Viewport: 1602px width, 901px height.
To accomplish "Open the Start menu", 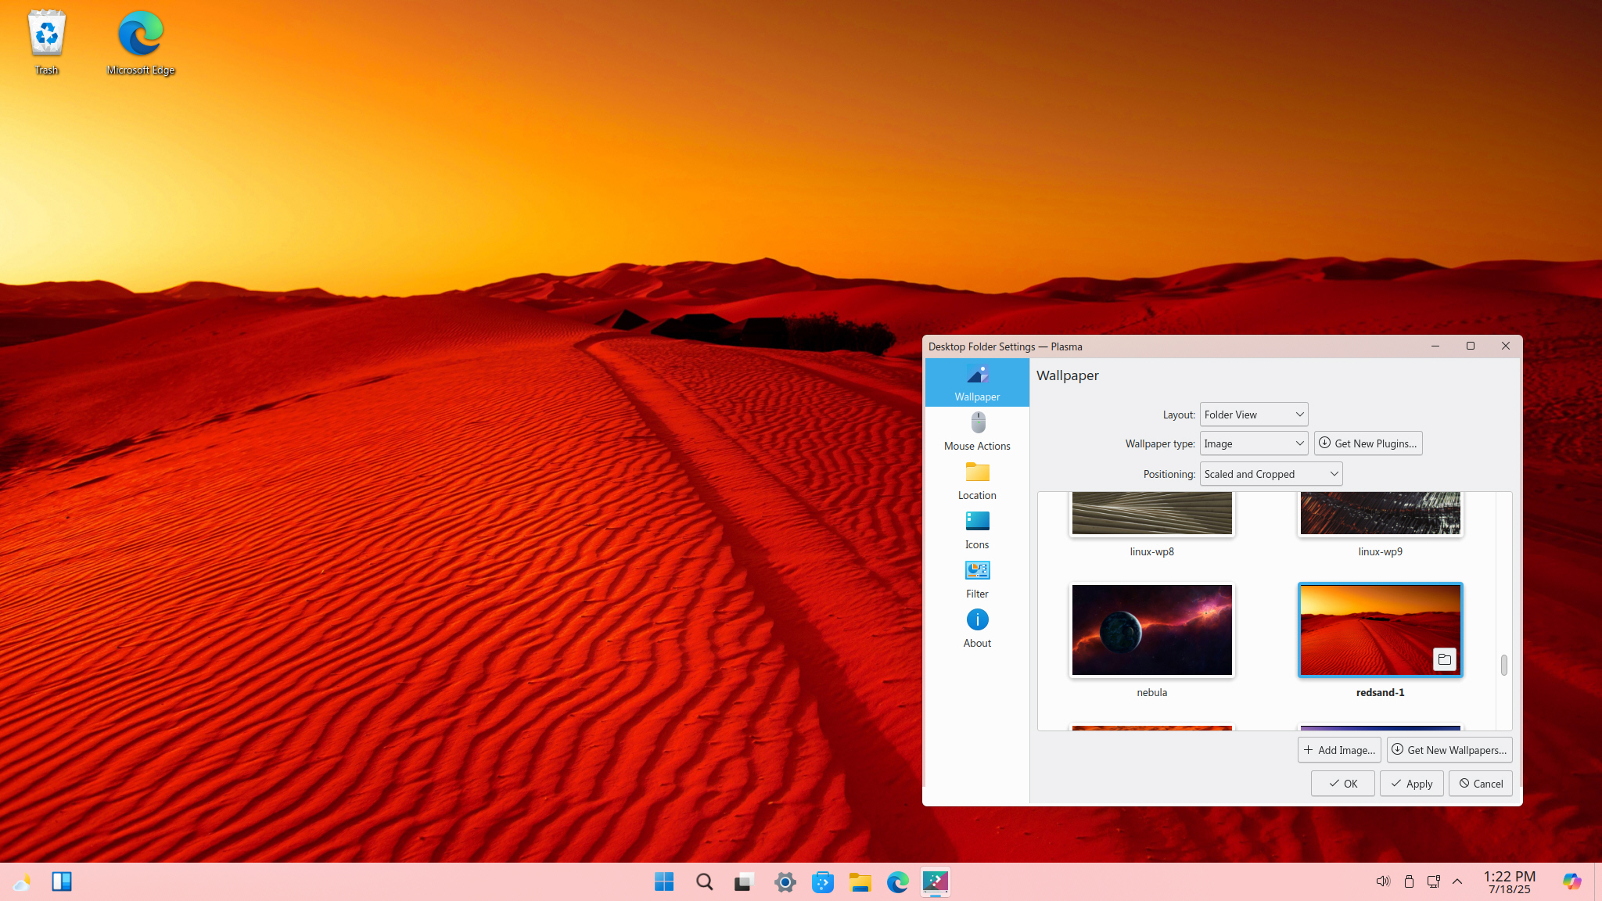I will (664, 881).
